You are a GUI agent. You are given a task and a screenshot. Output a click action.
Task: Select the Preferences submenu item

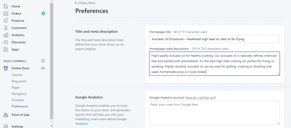(x=20, y=106)
